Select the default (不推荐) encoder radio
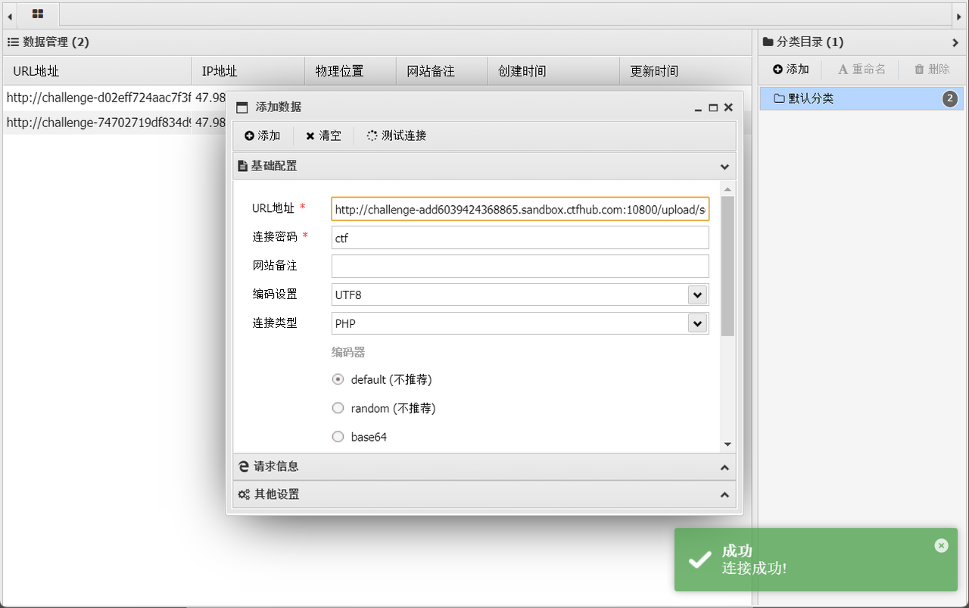Image resolution: width=969 pixels, height=608 pixels. pos(338,379)
